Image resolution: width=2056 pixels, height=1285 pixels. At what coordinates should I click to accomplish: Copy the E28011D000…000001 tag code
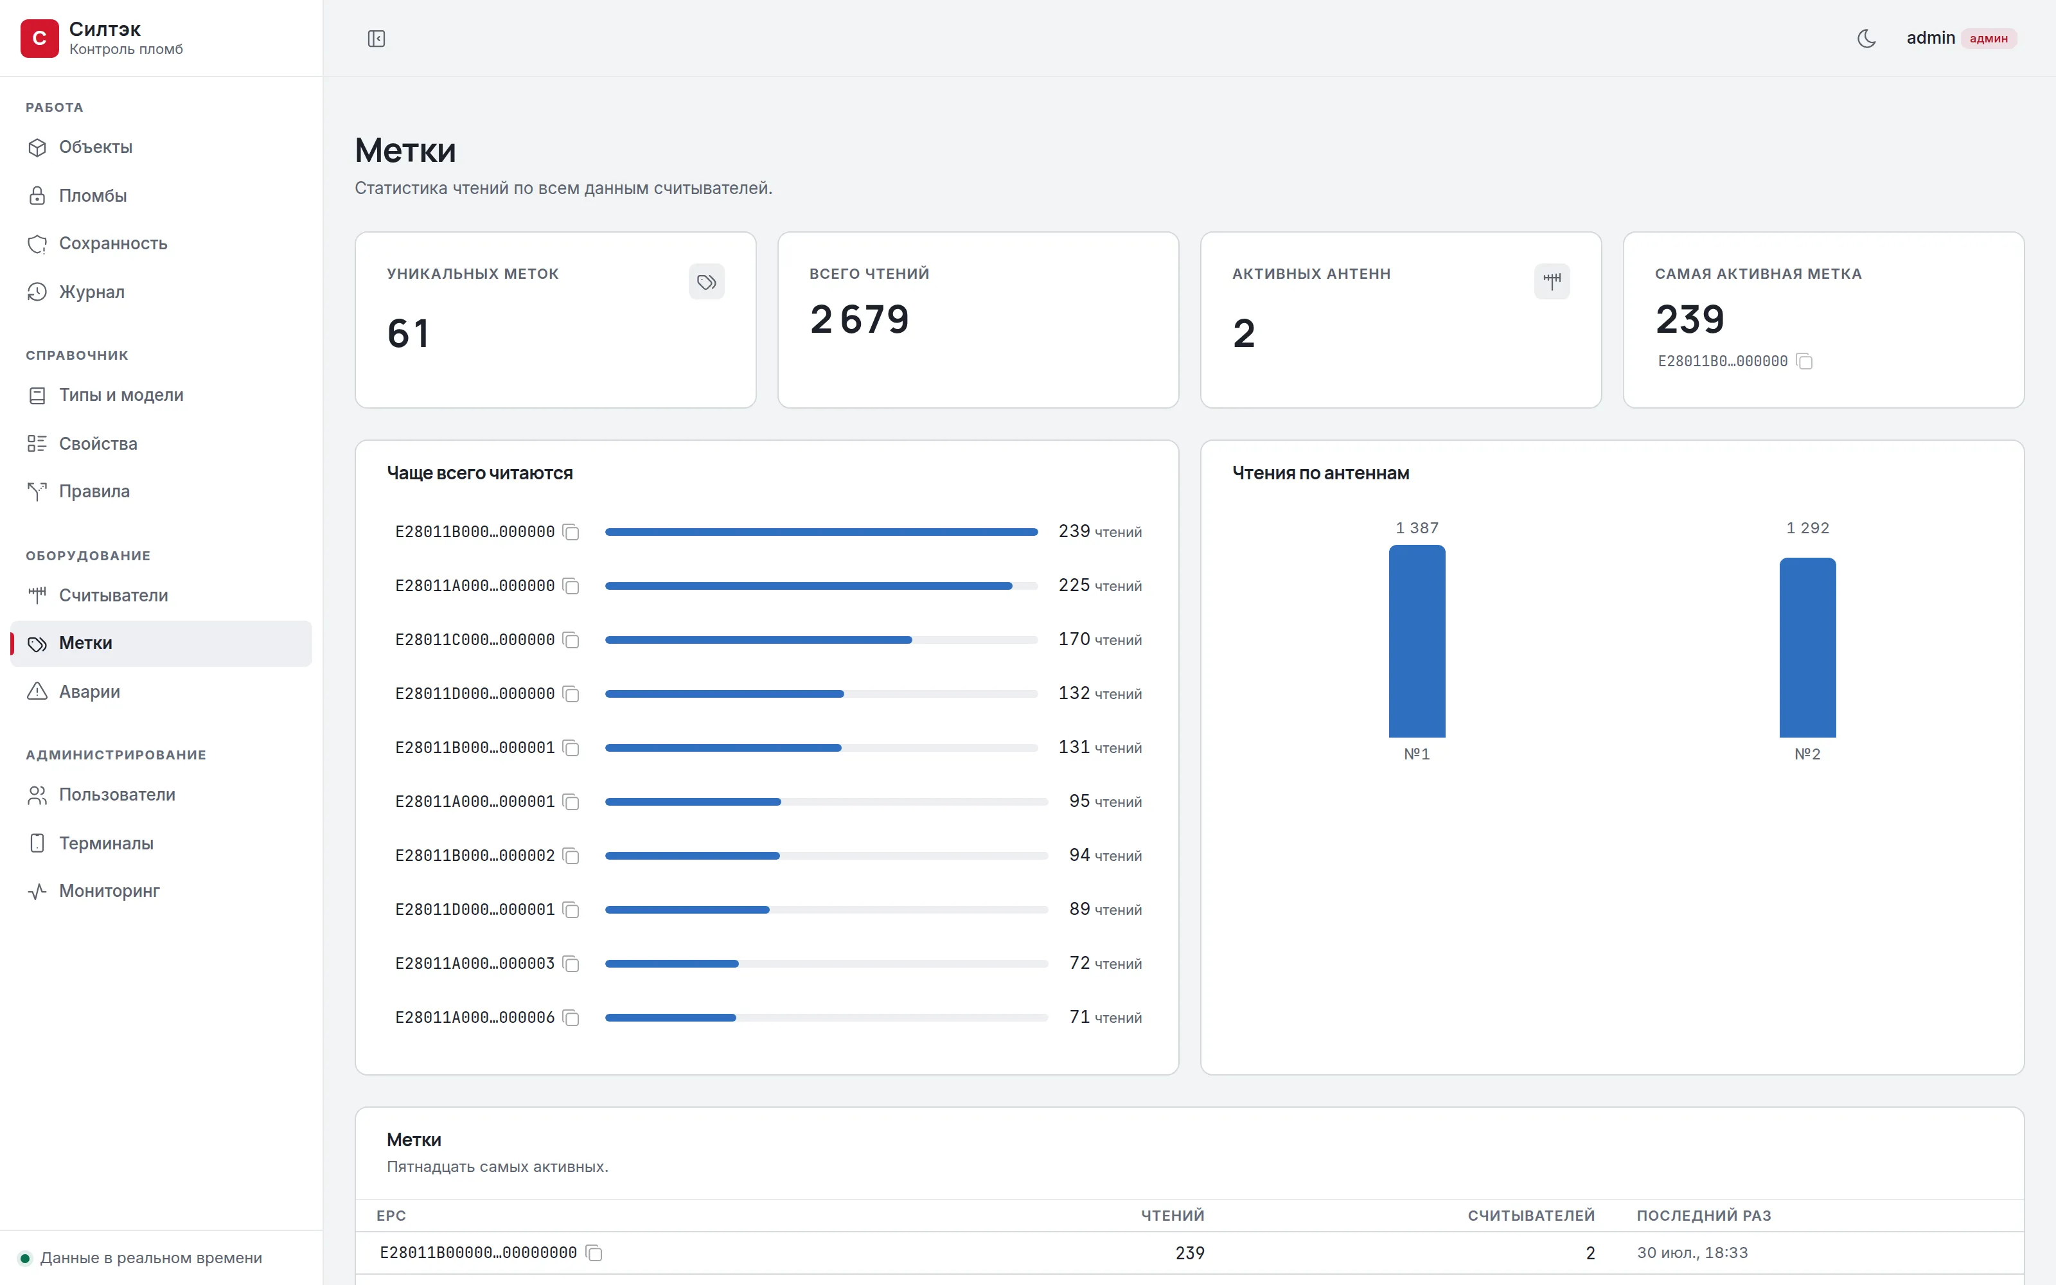(x=571, y=910)
